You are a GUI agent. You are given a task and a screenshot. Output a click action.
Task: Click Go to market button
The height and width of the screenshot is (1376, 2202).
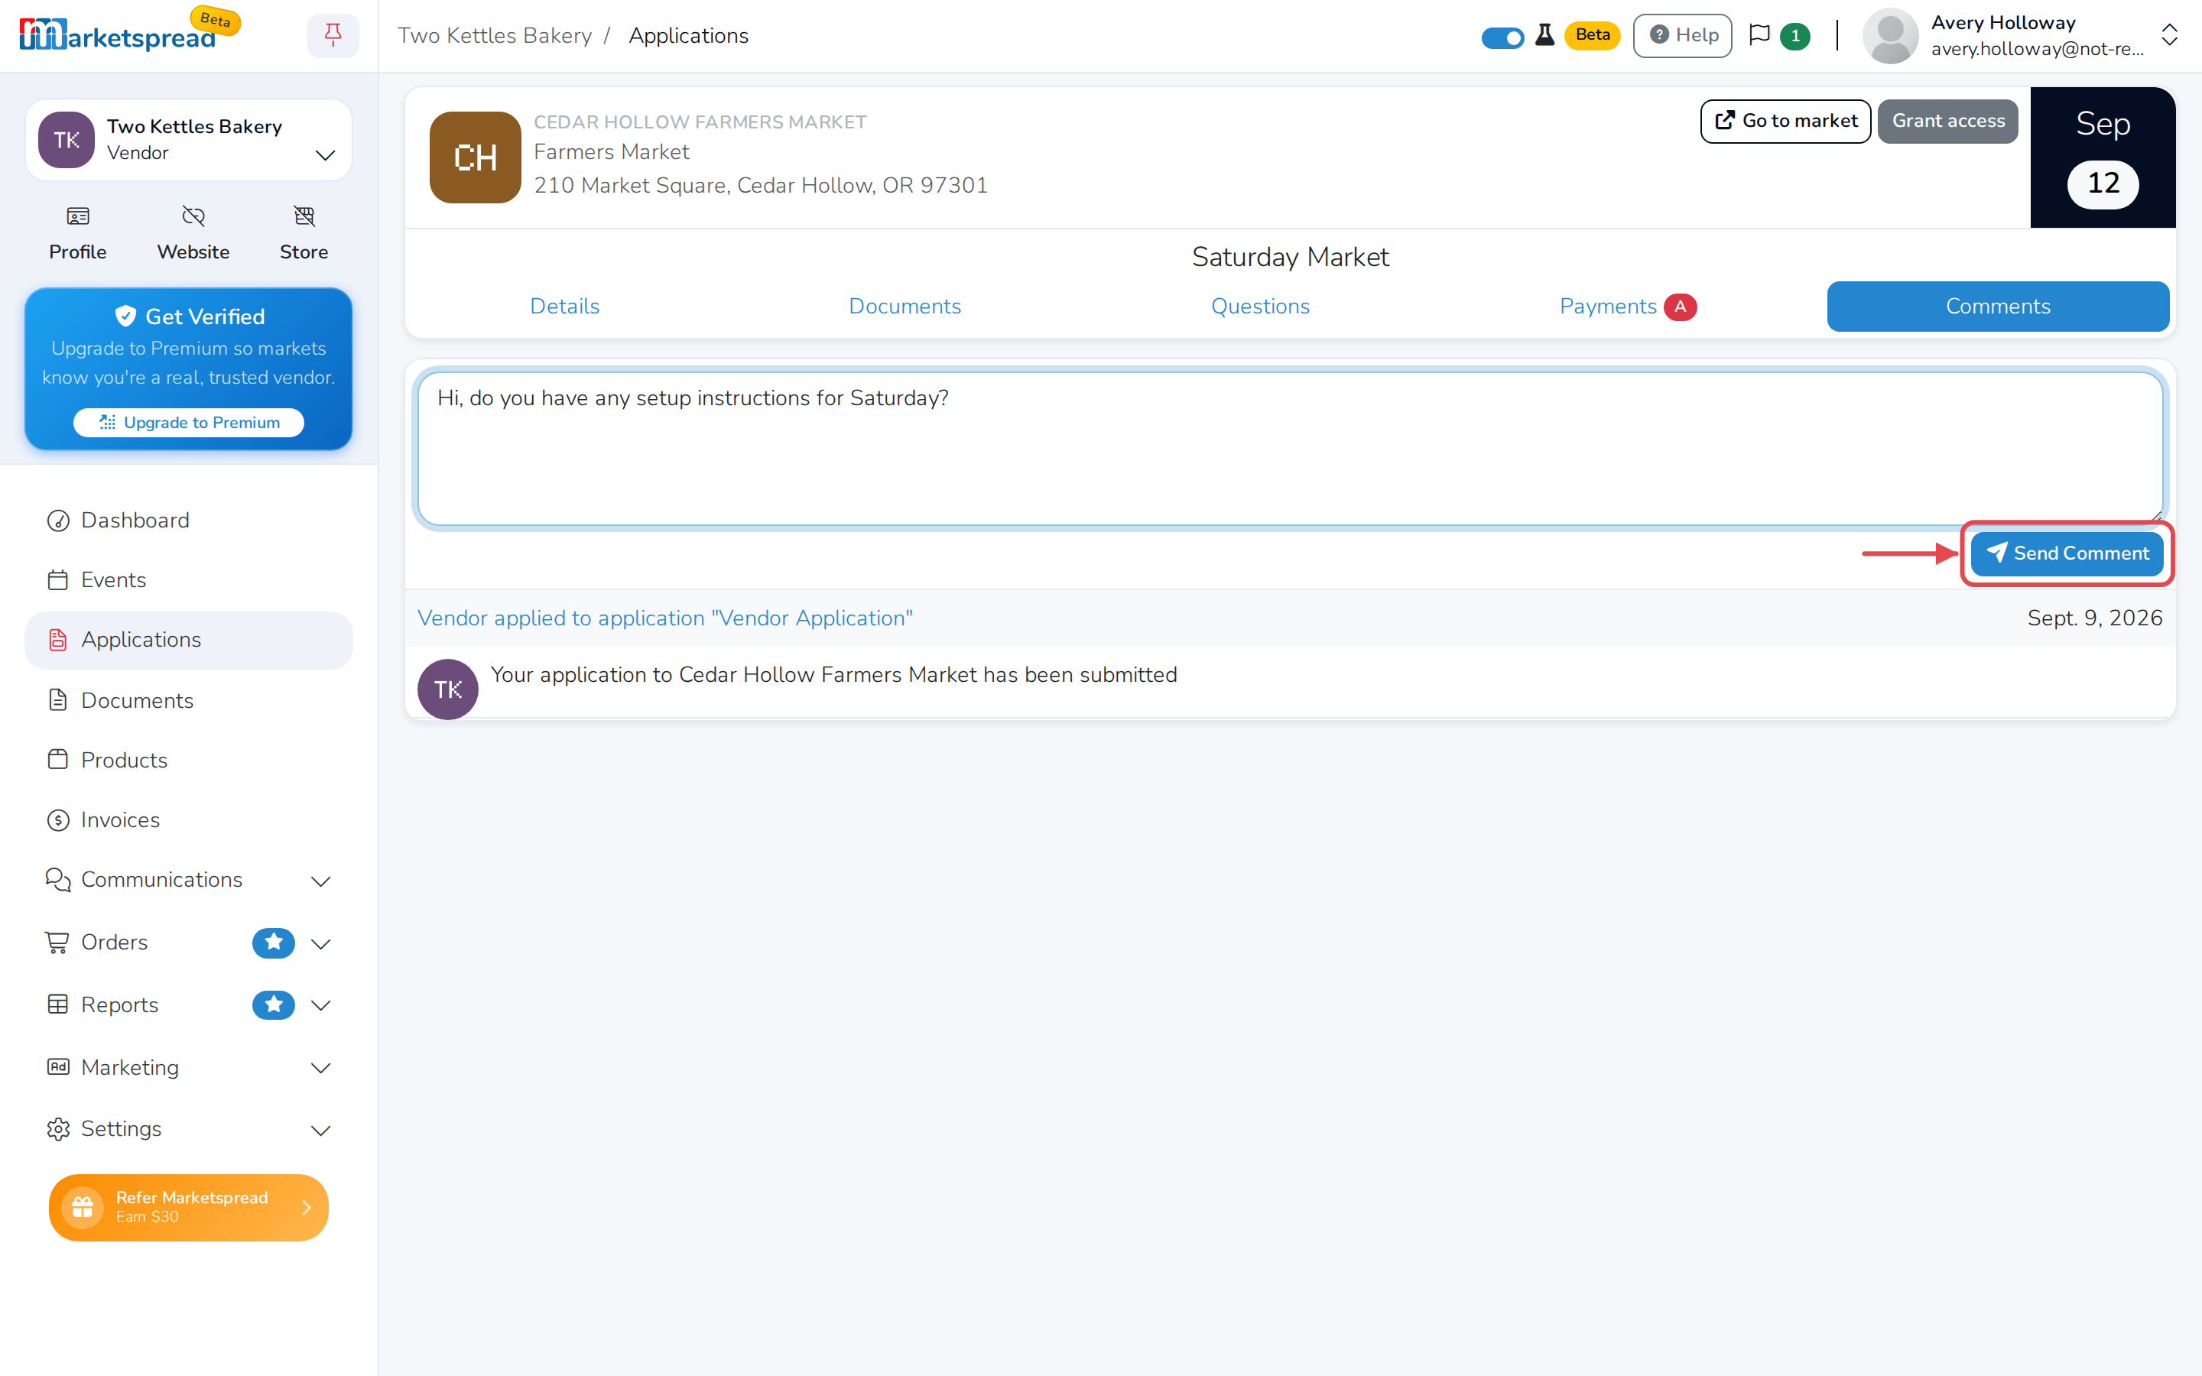coord(1785,121)
